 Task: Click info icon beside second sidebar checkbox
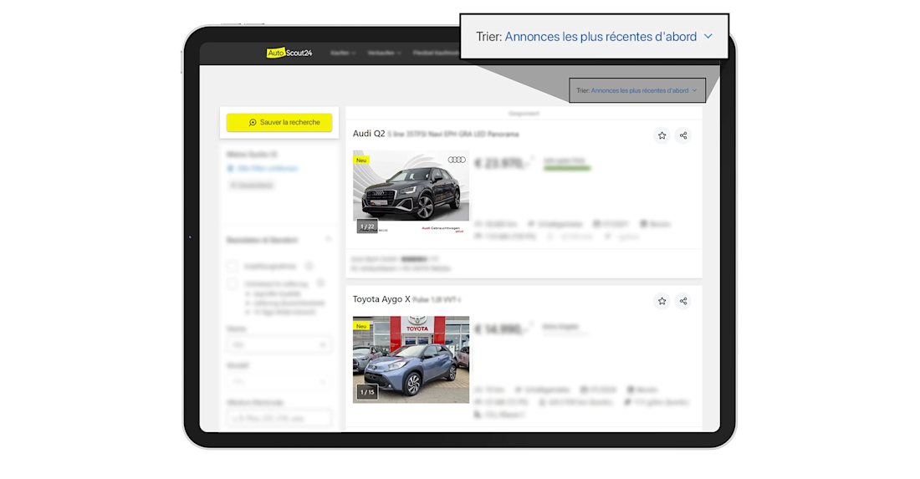[x=320, y=283]
